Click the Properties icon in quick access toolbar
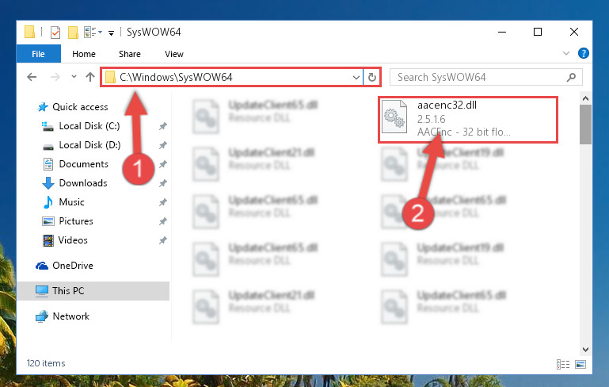Image resolution: width=609 pixels, height=387 pixels. [55, 33]
